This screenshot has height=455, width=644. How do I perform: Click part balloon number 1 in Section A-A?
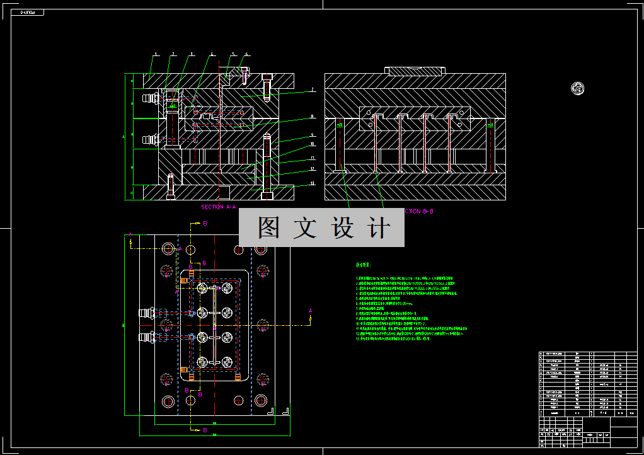(156, 54)
